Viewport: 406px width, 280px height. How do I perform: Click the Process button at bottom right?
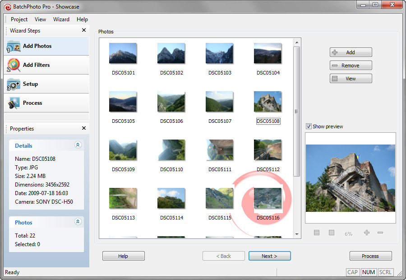pyautogui.click(x=370, y=256)
